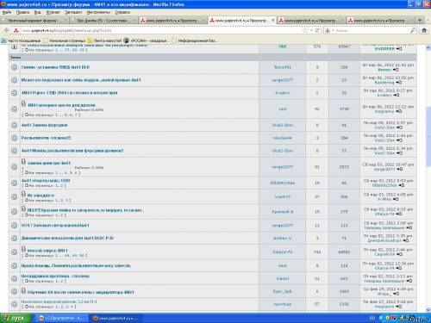Bookmark this page with the star icon
Viewport: 431px width, 323px height.
[305, 30]
